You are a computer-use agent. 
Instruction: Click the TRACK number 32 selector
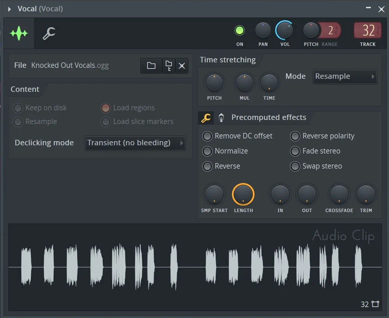pyautogui.click(x=368, y=30)
